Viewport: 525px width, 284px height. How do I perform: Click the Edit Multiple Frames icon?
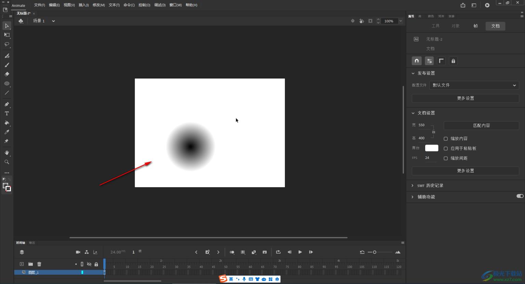coord(243,252)
